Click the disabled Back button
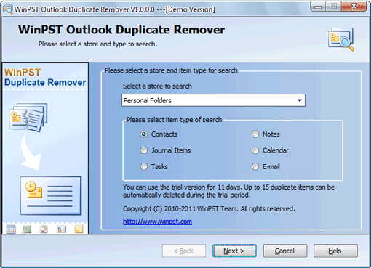The height and width of the screenshot is (268, 371). pos(184,251)
